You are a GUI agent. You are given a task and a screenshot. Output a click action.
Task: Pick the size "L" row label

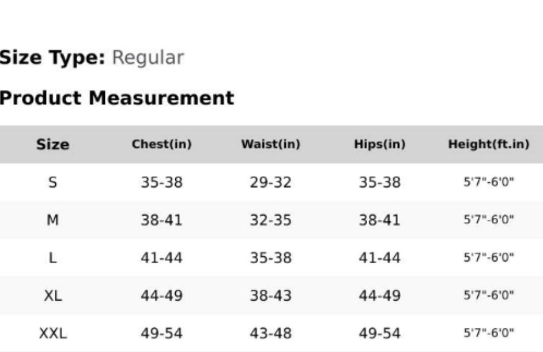point(52,258)
